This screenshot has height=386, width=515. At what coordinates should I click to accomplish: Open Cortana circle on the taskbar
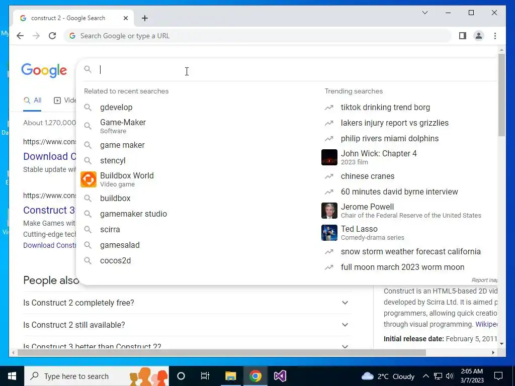[x=181, y=376]
